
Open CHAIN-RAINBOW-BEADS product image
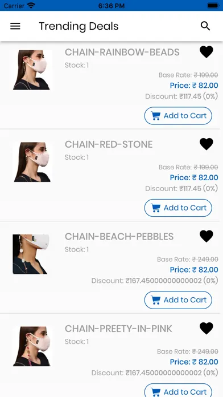coord(32,70)
